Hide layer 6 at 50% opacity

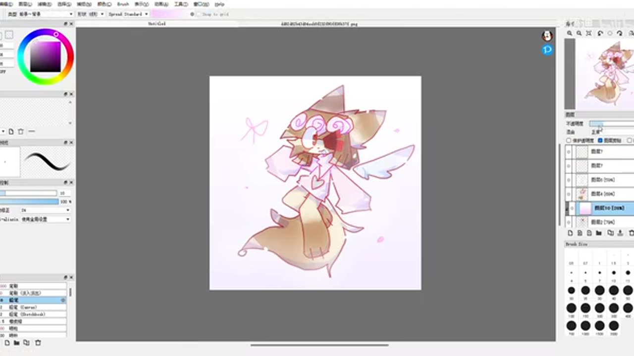(569, 180)
